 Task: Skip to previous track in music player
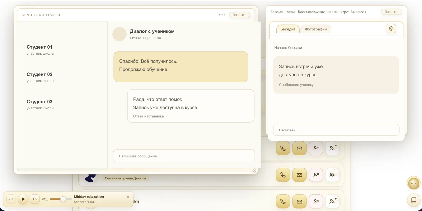(x=11, y=199)
